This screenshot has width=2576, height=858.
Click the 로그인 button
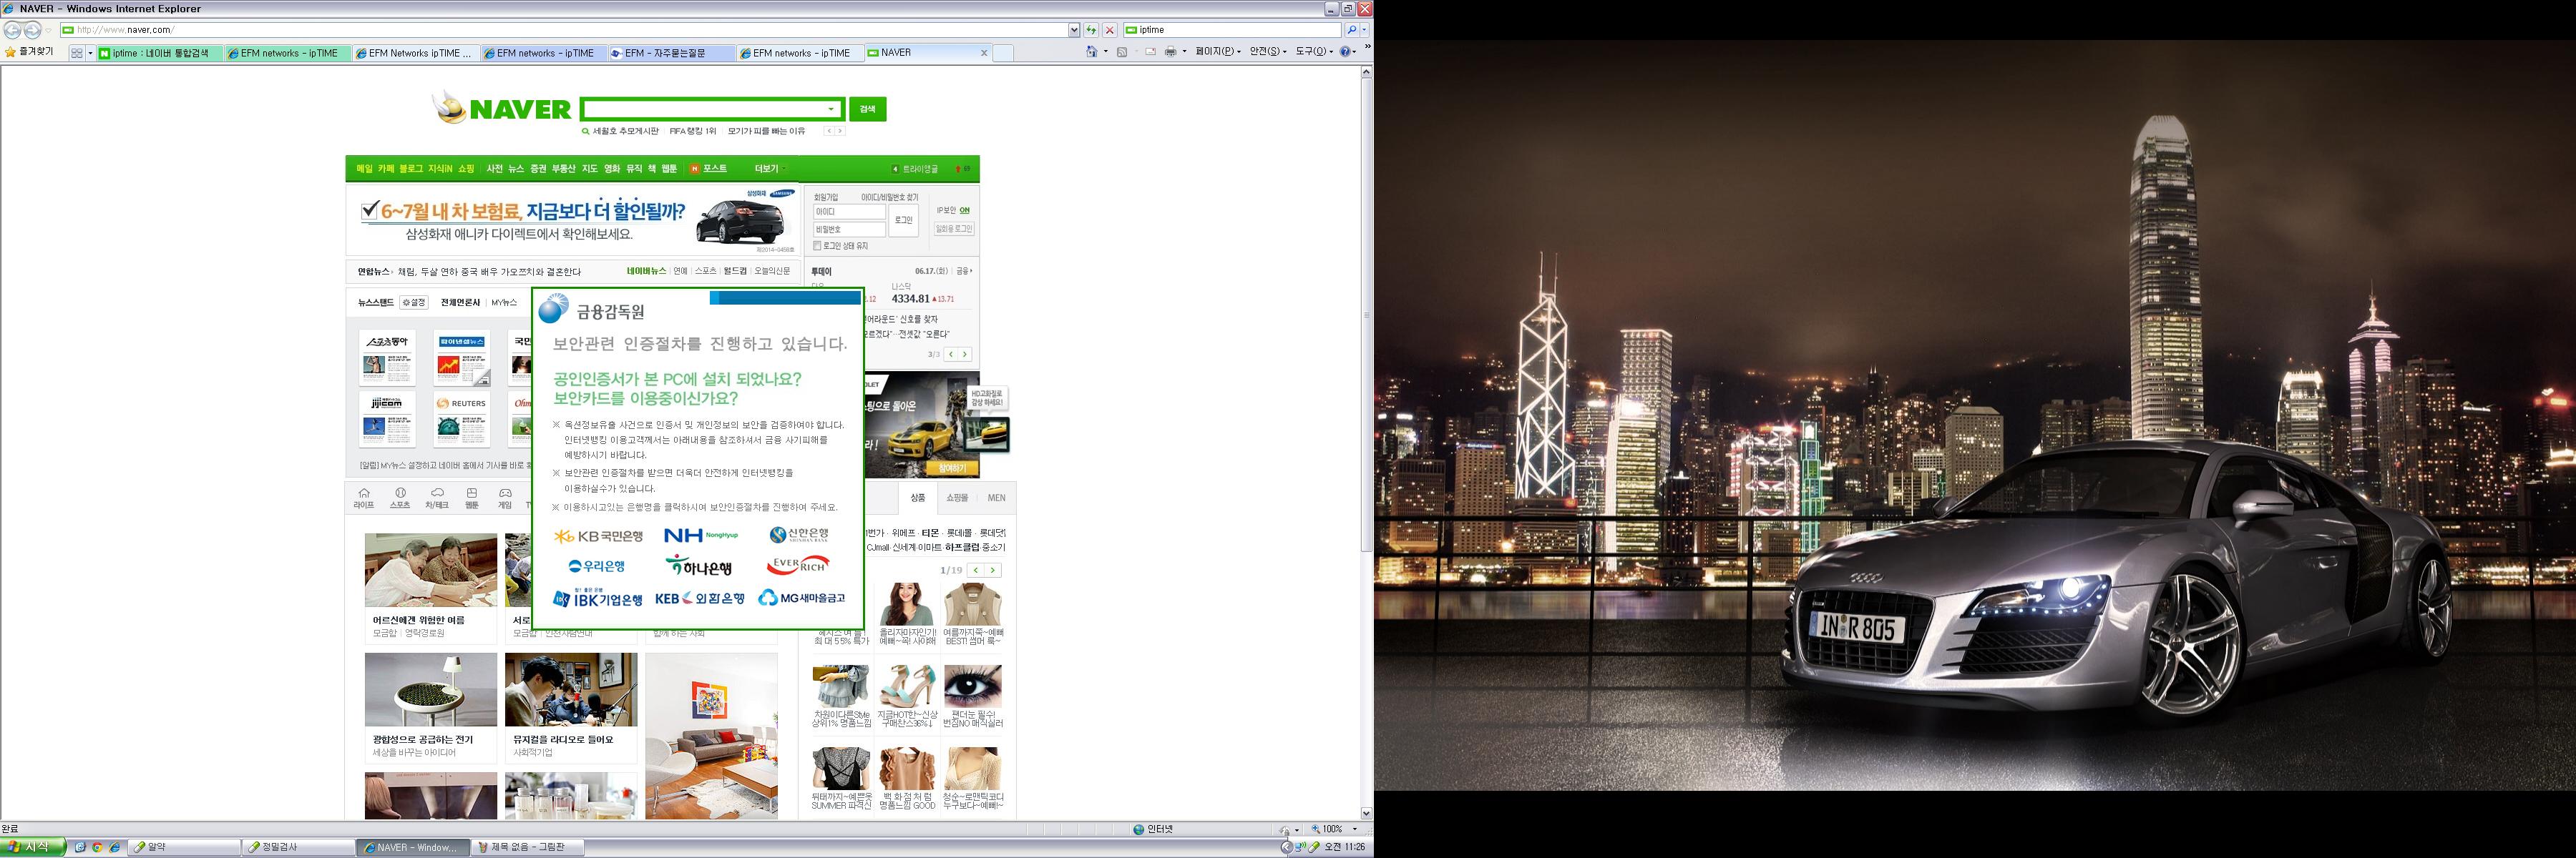coord(904,221)
